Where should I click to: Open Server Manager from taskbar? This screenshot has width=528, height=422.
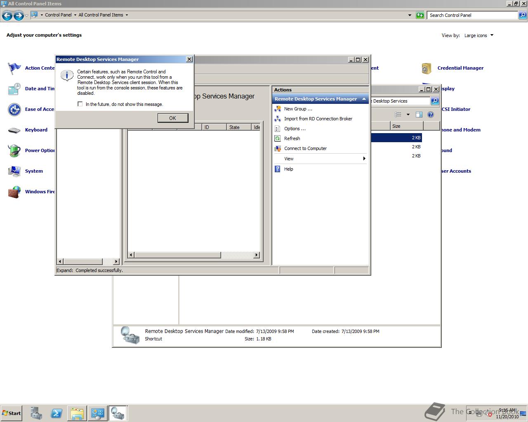tap(36, 413)
